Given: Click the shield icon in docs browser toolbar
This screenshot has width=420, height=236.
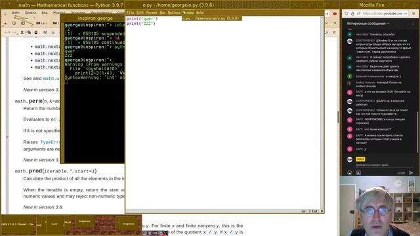Looking at the screenshot, I should (x=45, y=32).
